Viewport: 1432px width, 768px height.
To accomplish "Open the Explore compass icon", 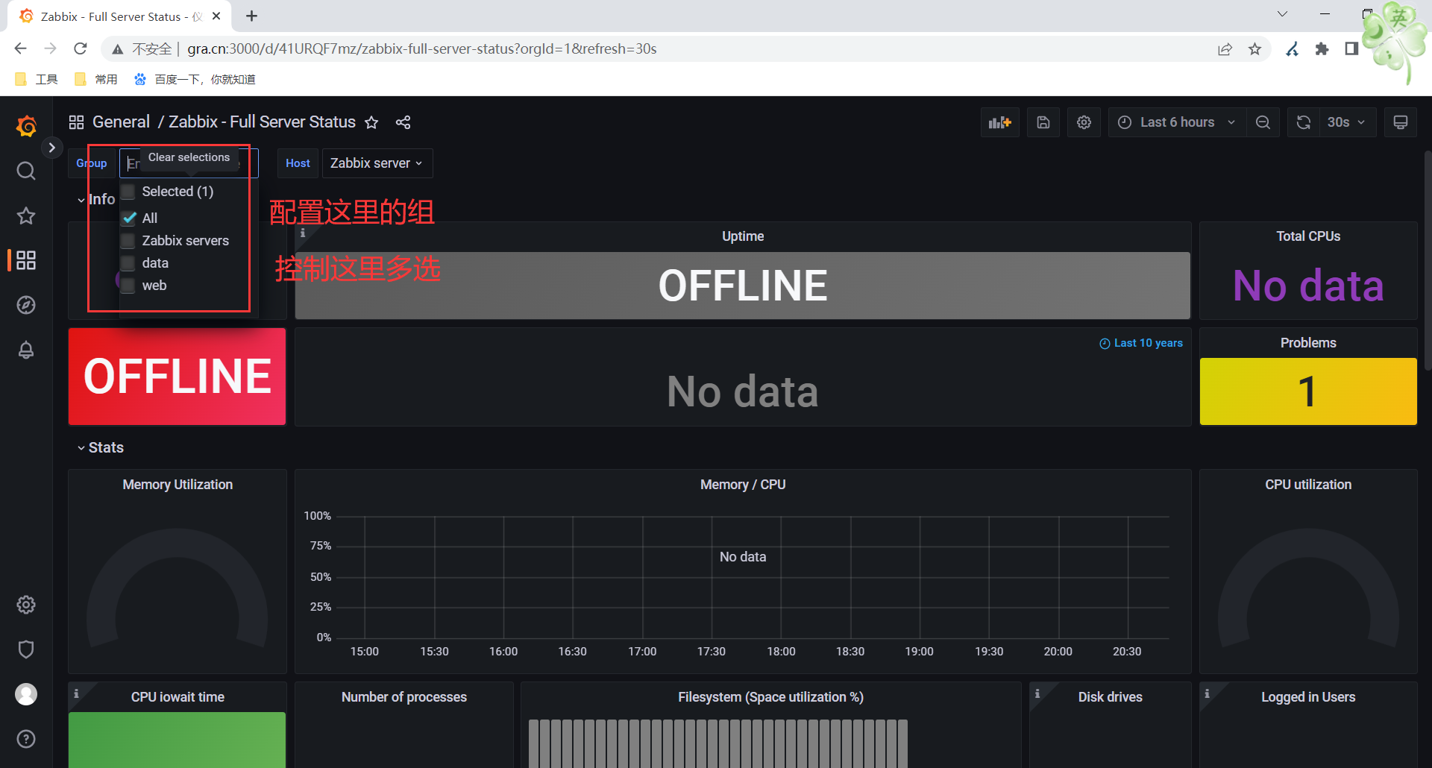I will [x=26, y=305].
